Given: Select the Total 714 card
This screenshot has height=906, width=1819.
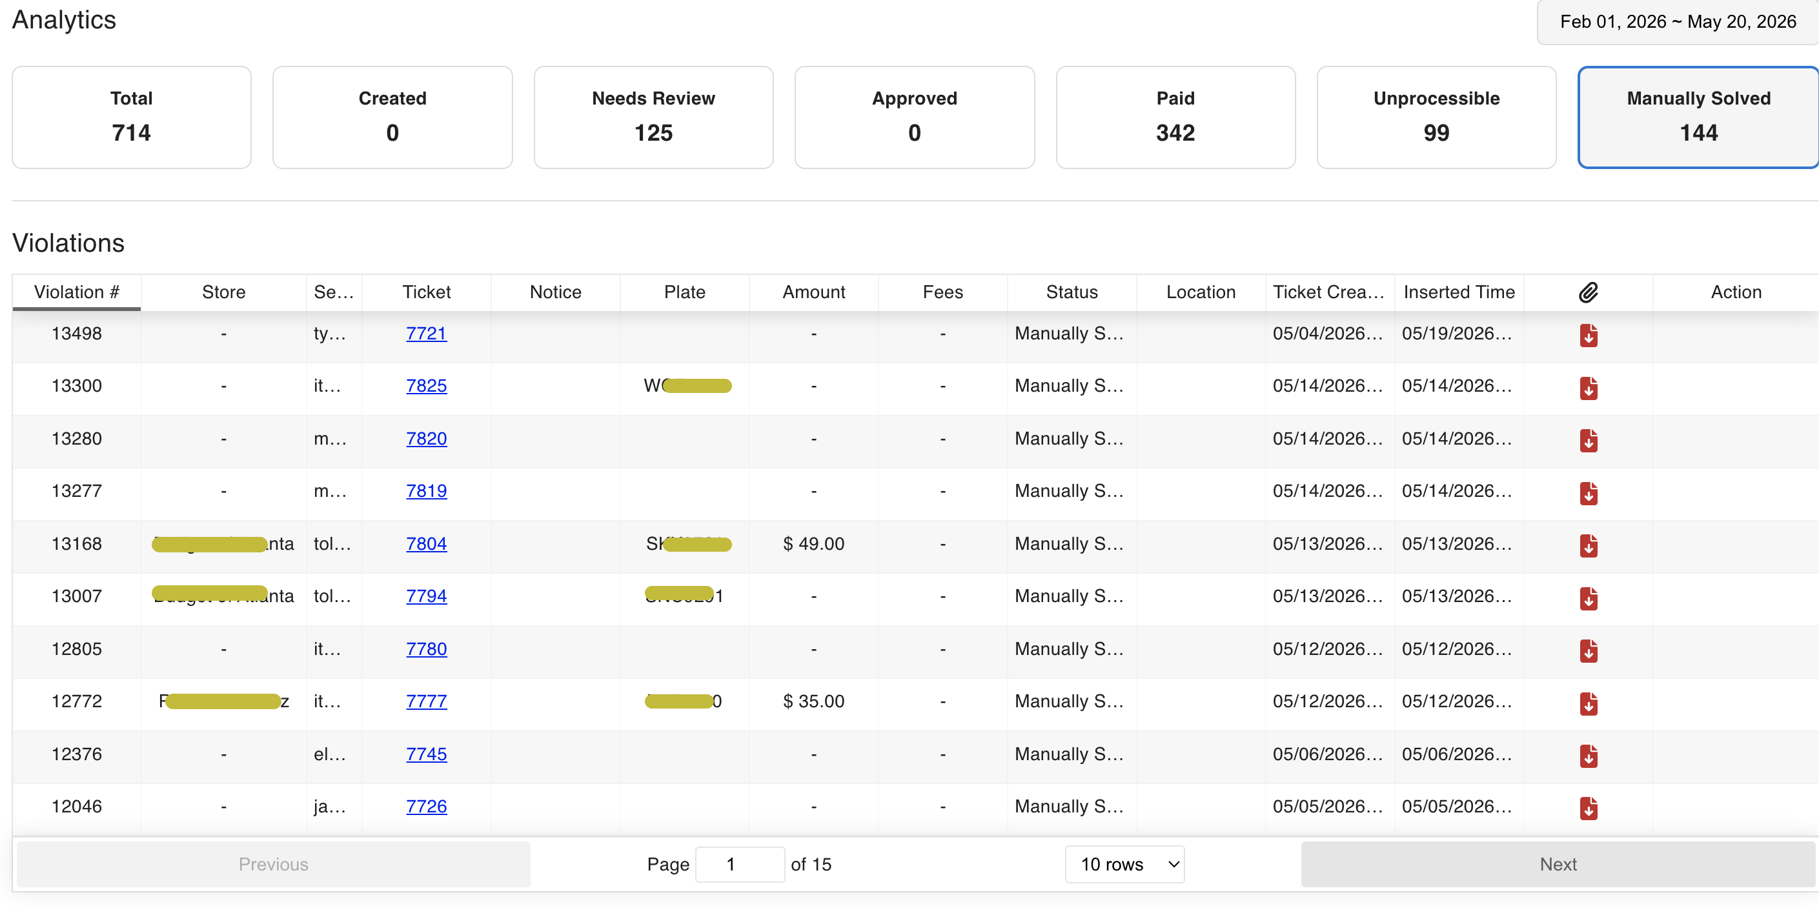Looking at the screenshot, I should pos(131,117).
